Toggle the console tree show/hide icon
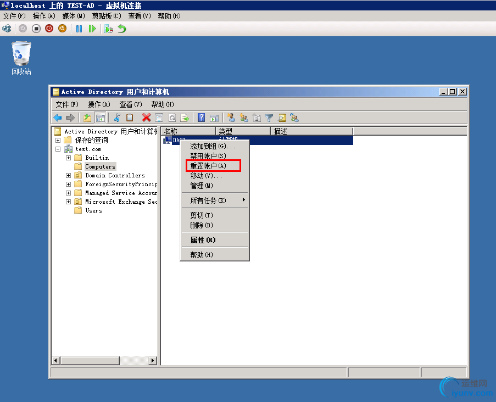The height and width of the screenshot is (402, 496). [x=101, y=118]
